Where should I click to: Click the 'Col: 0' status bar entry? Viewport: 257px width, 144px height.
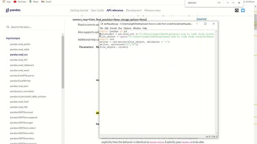214,136
